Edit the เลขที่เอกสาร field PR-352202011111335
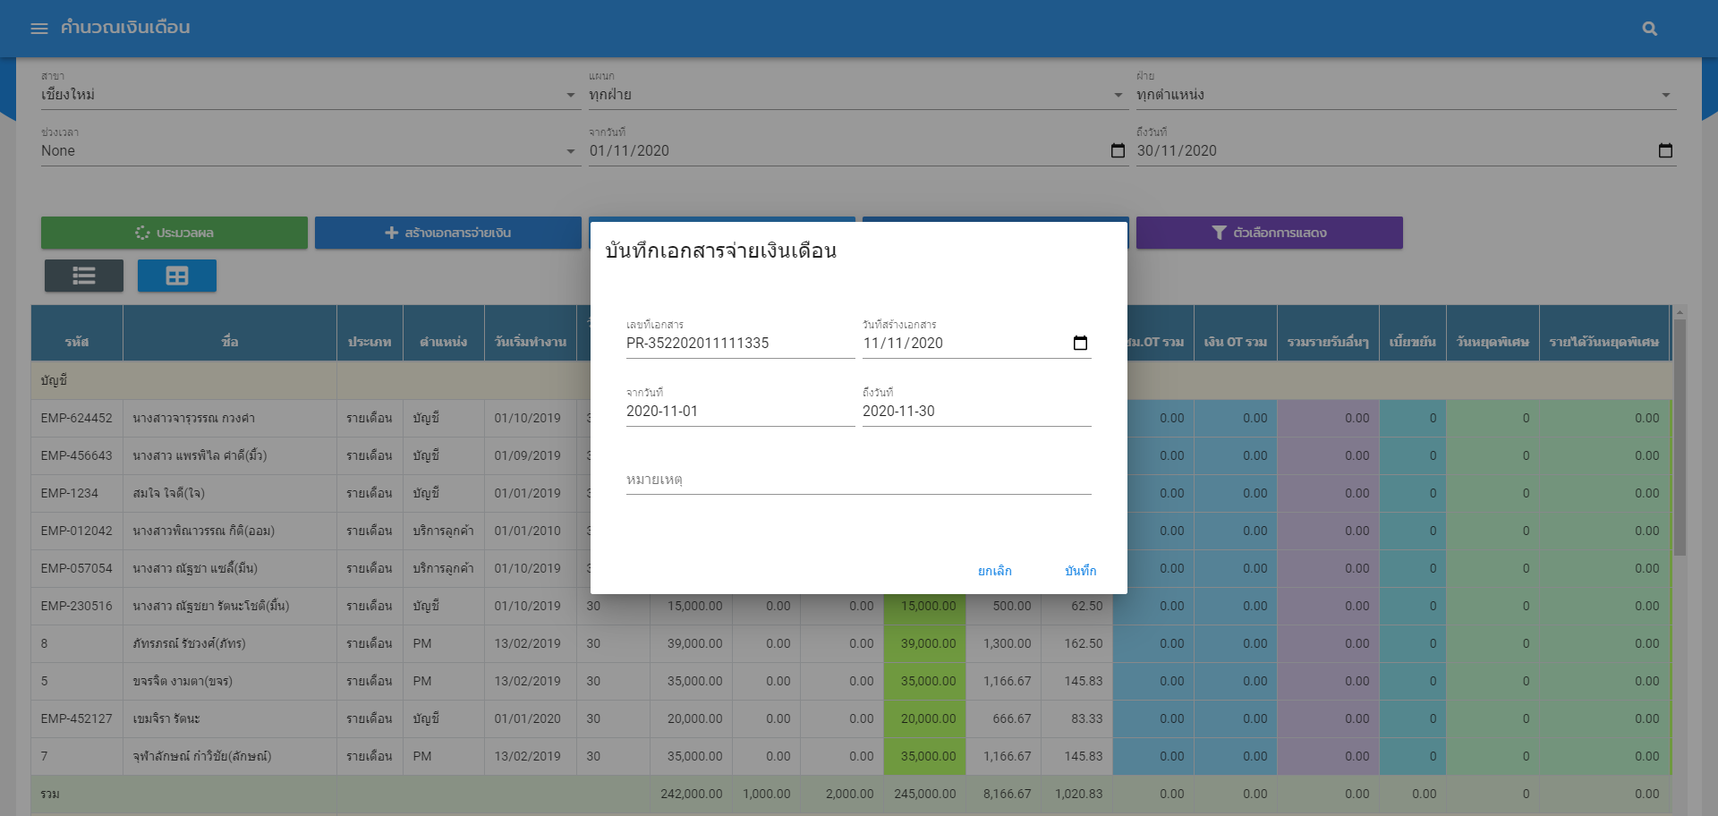The width and height of the screenshot is (1718, 816). point(740,344)
